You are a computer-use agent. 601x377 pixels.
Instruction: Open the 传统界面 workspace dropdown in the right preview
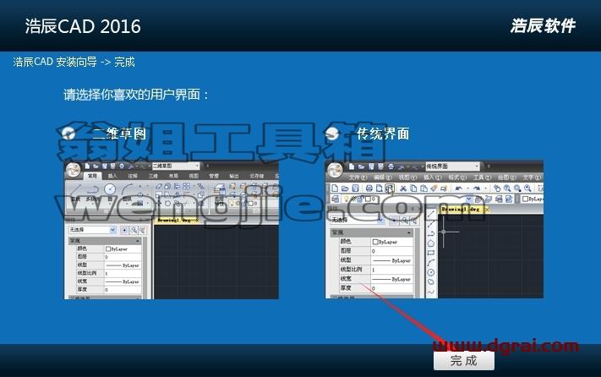tap(453, 167)
